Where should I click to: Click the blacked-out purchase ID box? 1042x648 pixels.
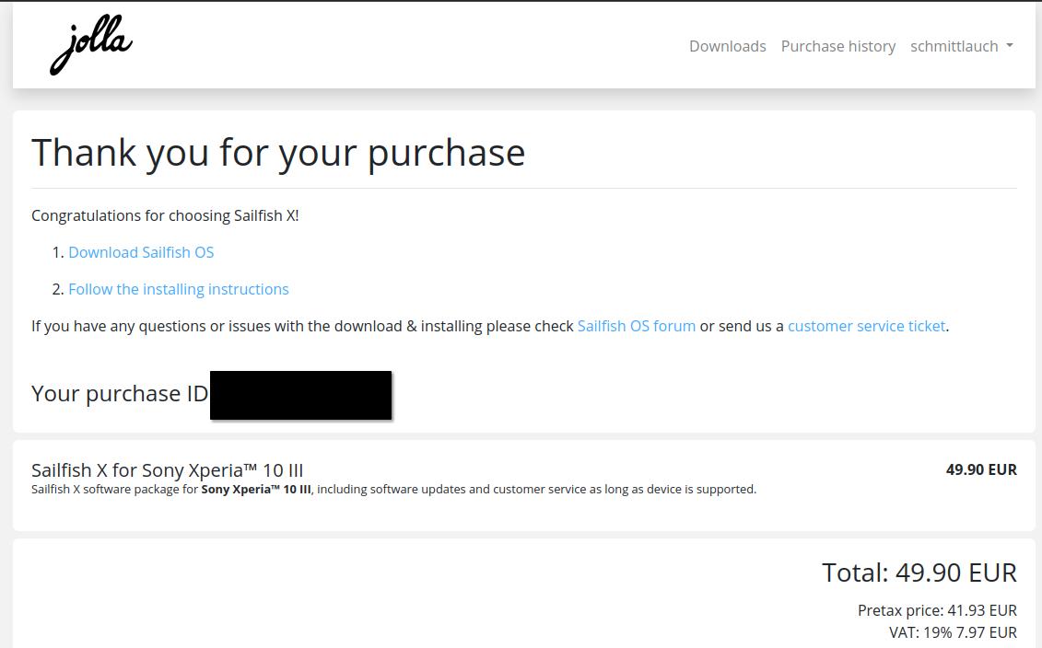point(300,395)
